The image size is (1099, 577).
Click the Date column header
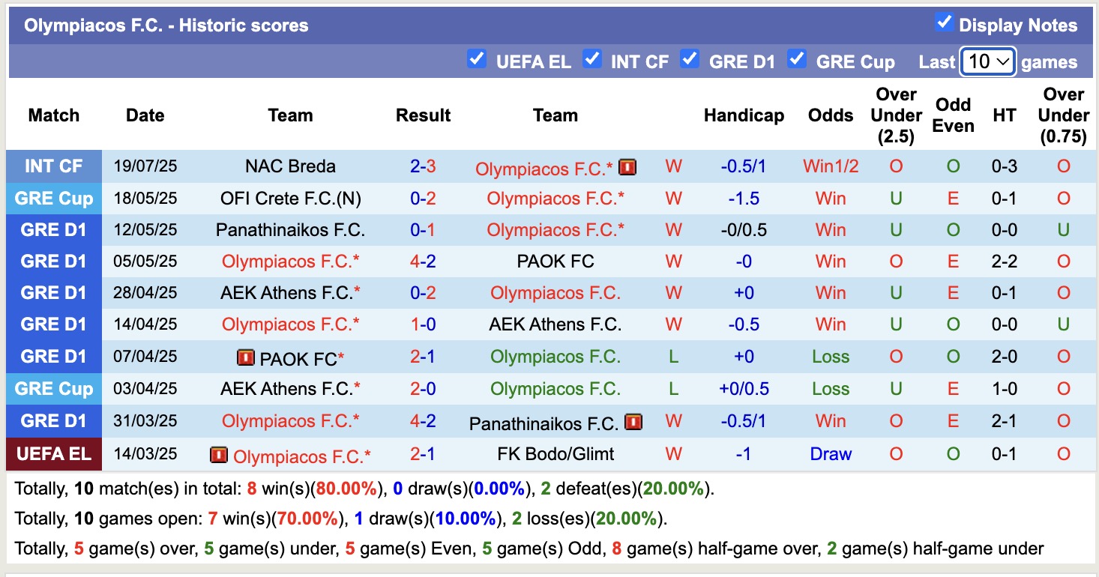[144, 115]
